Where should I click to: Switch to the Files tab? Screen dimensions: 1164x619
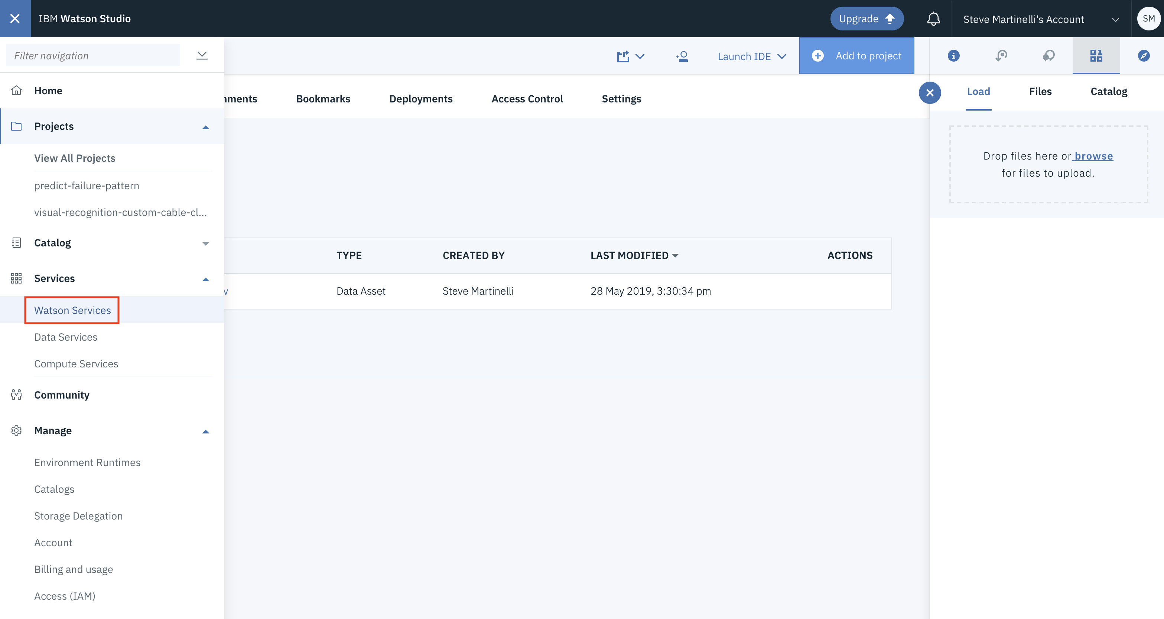click(1040, 92)
